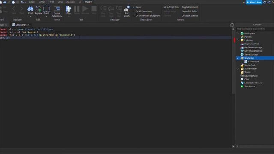Click the Teams icon in Explorer
The height and width of the screenshot is (154, 274).
coord(242,72)
